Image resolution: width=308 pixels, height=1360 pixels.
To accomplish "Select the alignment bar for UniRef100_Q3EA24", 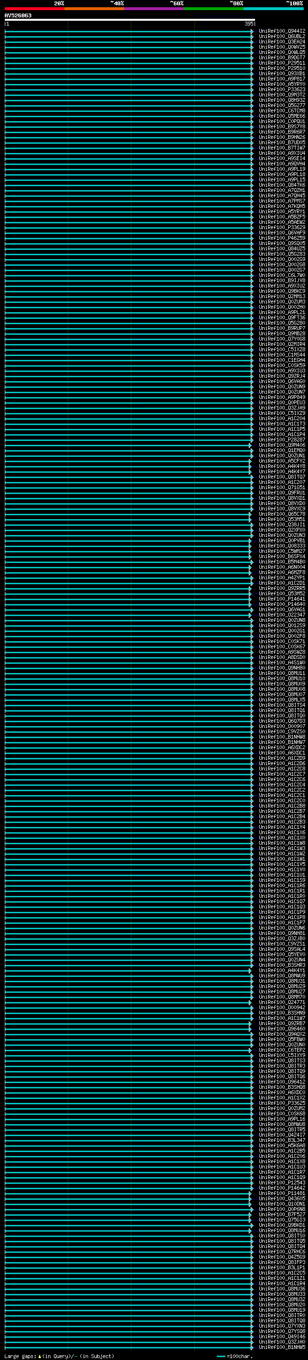I will pyautogui.click(x=129, y=41).
